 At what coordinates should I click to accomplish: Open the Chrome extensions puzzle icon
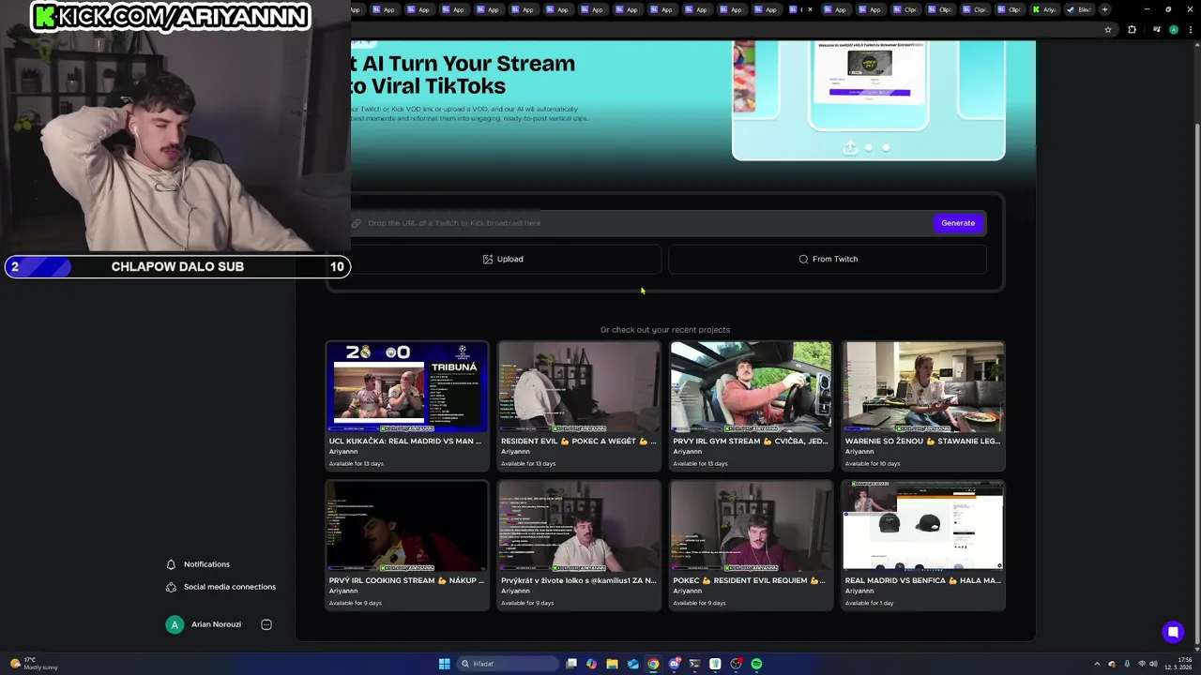(1132, 29)
